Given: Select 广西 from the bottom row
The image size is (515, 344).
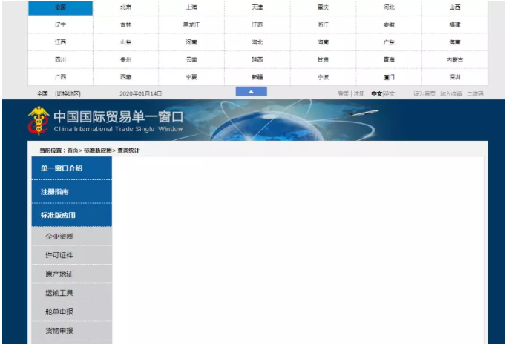Looking at the screenshot, I should pyautogui.click(x=60, y=77).
